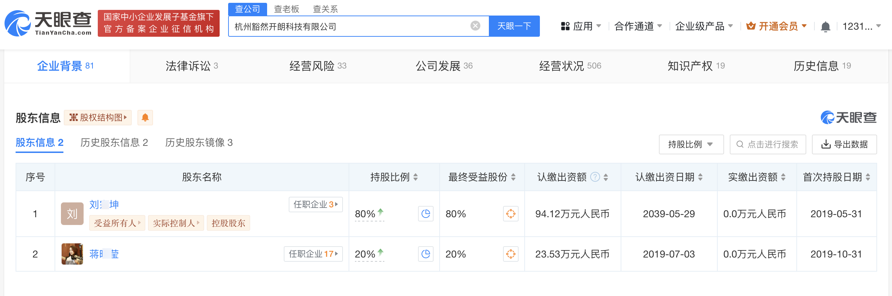Click the 应用 grid icon menu
Viewport: 892px width, 296px height.
(x=581, y=26)
